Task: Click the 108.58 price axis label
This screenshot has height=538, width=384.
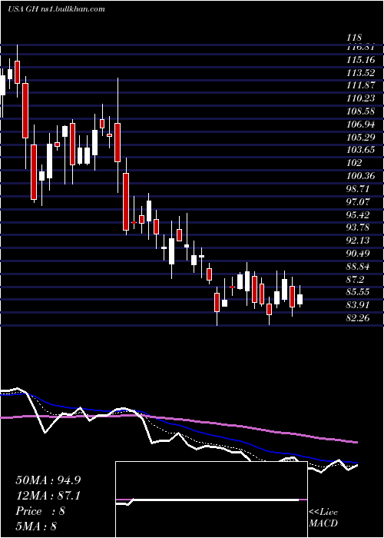Action: [361, 111]
